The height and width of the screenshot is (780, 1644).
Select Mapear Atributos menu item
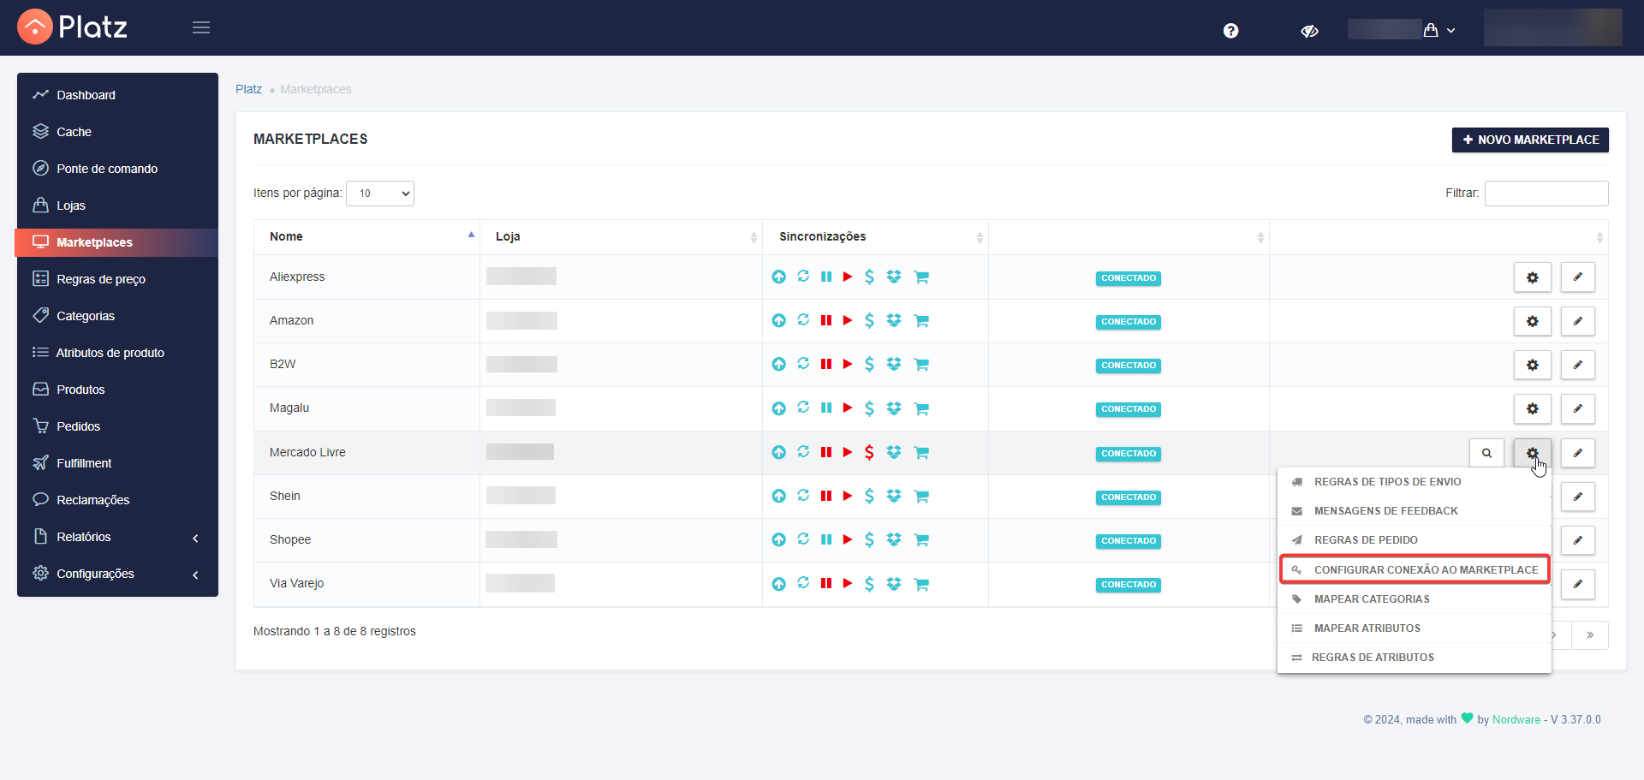click(1415, 628)
